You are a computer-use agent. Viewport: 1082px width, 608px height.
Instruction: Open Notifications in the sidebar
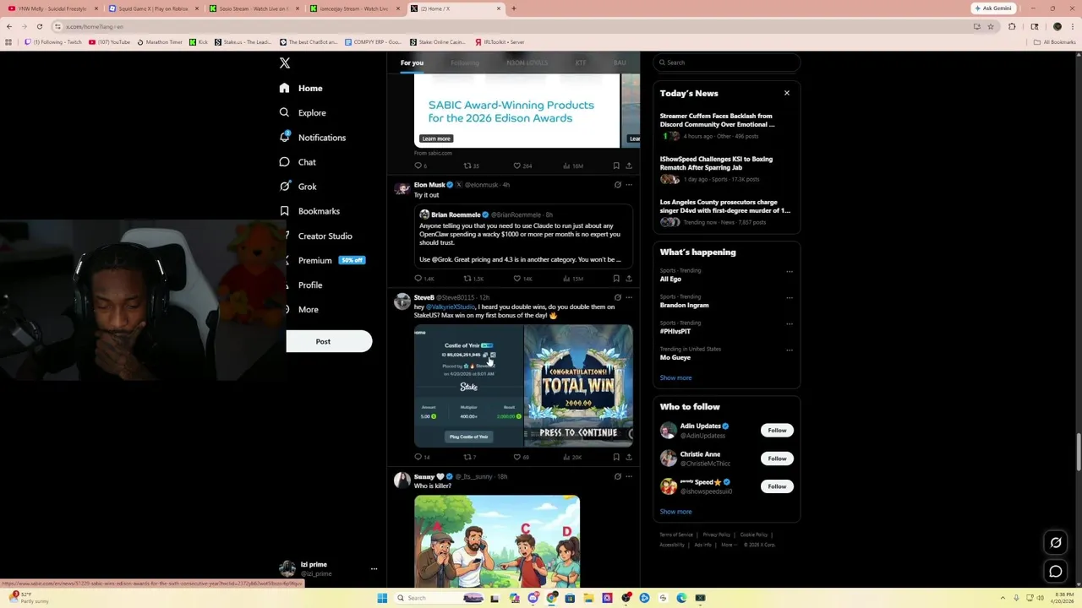(312, 137)
